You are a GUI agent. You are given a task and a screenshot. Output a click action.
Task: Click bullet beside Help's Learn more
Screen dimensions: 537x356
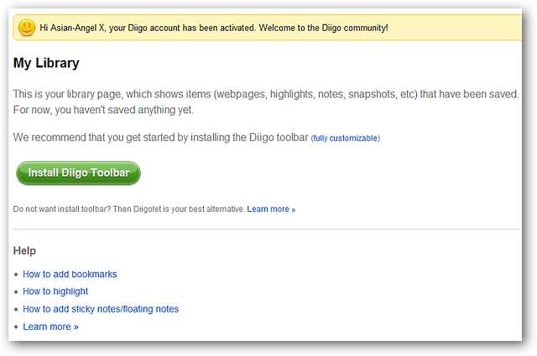pos(16,328)
